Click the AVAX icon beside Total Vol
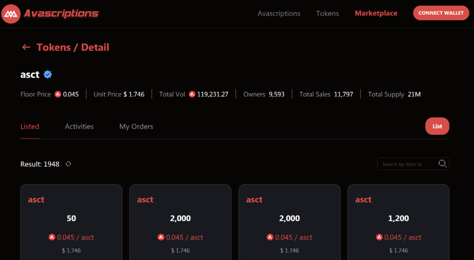Viewport: 474px width, 260px height. pyautogui.click(x=192, y=94)
